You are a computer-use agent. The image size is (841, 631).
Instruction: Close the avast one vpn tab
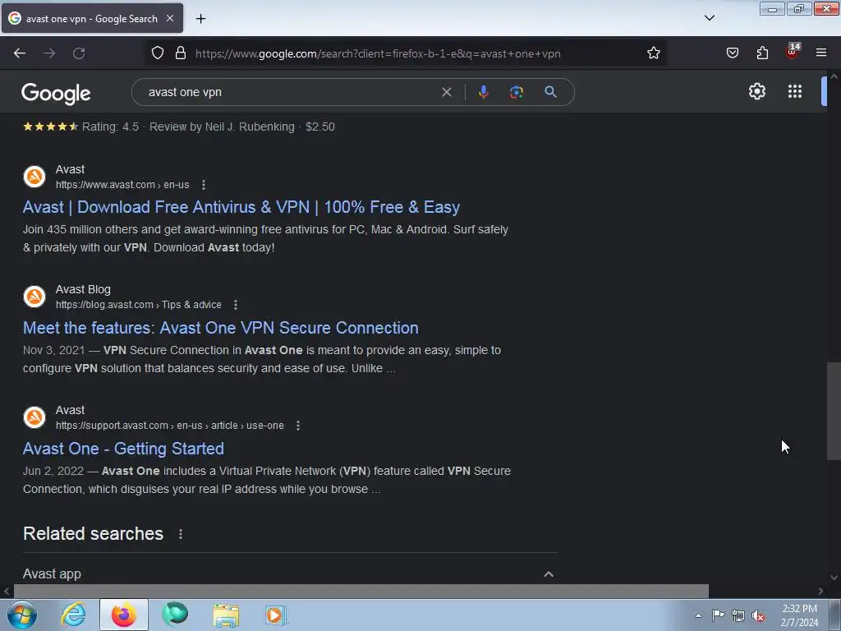point(170,18)
